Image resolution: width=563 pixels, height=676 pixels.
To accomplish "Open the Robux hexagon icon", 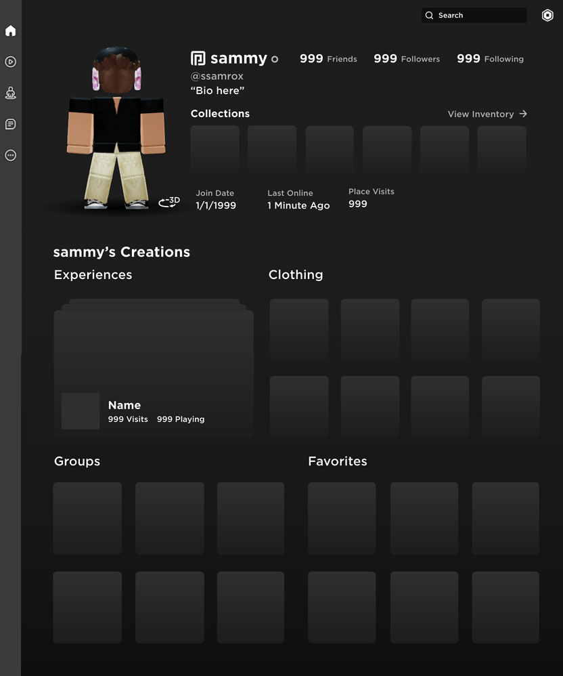I will click(547, 15).
